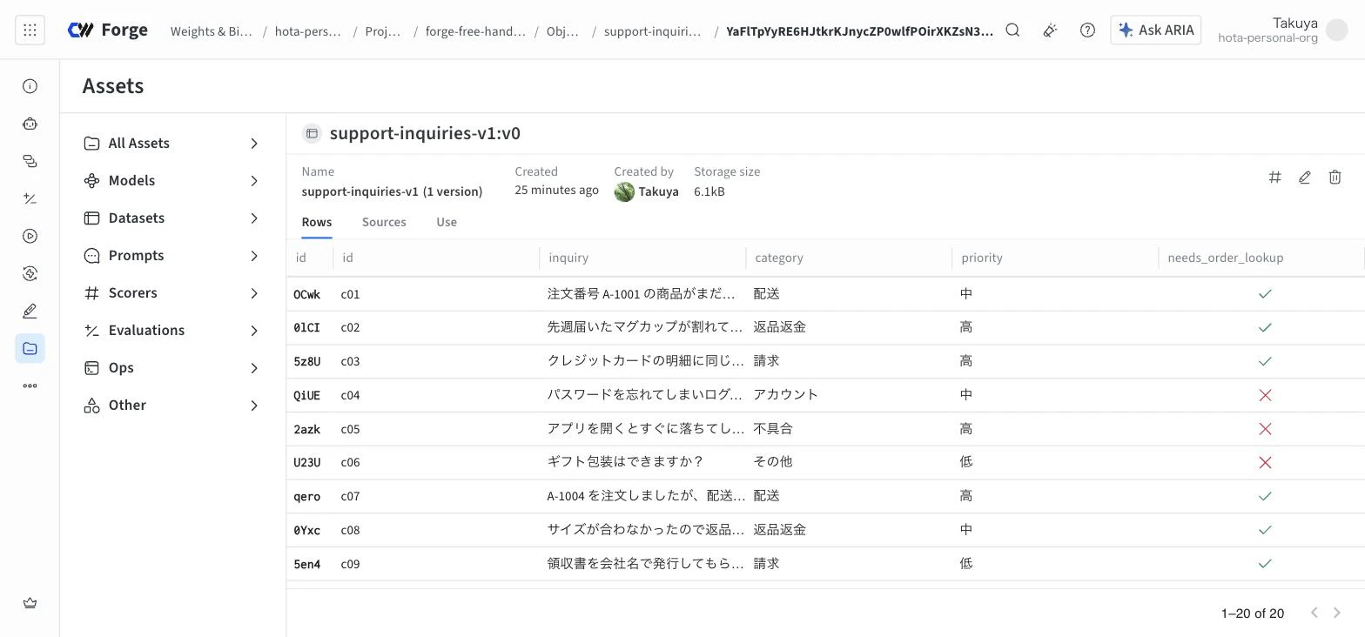Open the Ask ARIA assistant

pyautogui.click(x=1156, y=30)
